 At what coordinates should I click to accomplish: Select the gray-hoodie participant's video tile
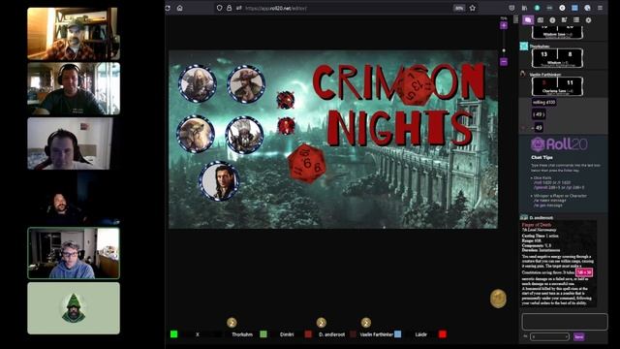tap(74, 253)
